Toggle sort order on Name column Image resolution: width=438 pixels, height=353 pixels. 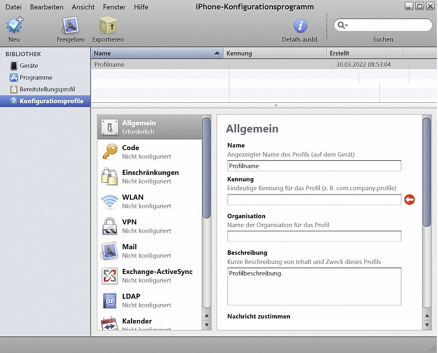pos(157,53)
